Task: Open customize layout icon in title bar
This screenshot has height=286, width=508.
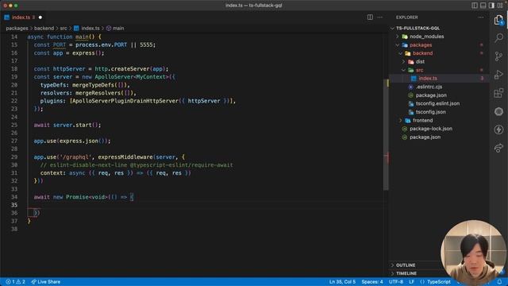Action: 500,6
